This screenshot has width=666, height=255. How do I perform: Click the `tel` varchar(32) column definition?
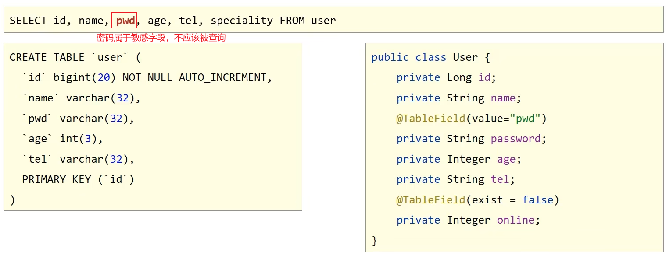(78, 159)
